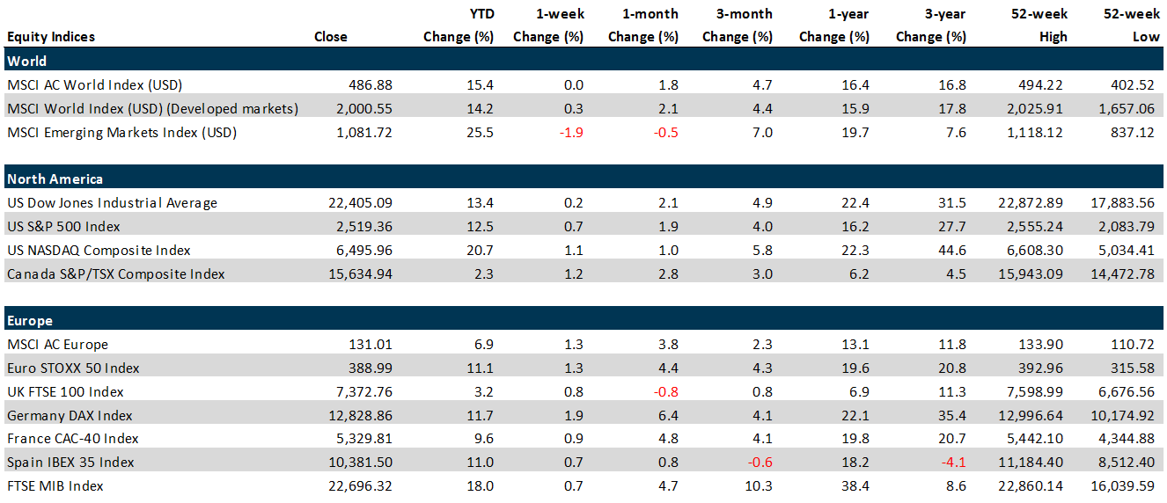Click US NASDAQ Composite Index label
Image resolution: width=1167 pixels, height=503 pixels.
tap(99, 250)
